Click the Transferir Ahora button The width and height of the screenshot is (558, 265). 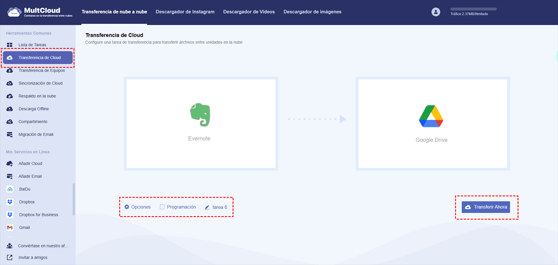pos(486,207)
